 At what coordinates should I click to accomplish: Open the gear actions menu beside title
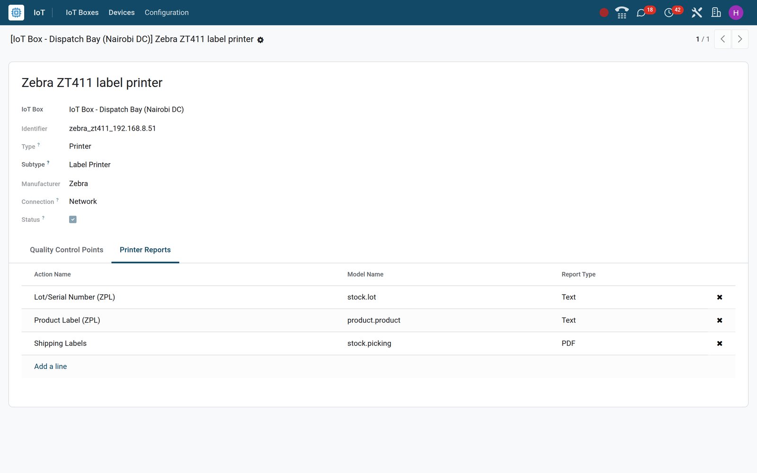coord(260,40)
